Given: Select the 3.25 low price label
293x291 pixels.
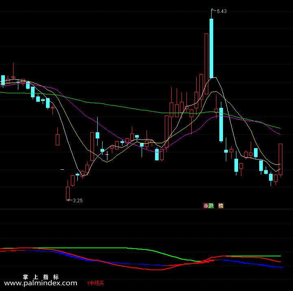Looking at the screenshot, I should point(78,201).
